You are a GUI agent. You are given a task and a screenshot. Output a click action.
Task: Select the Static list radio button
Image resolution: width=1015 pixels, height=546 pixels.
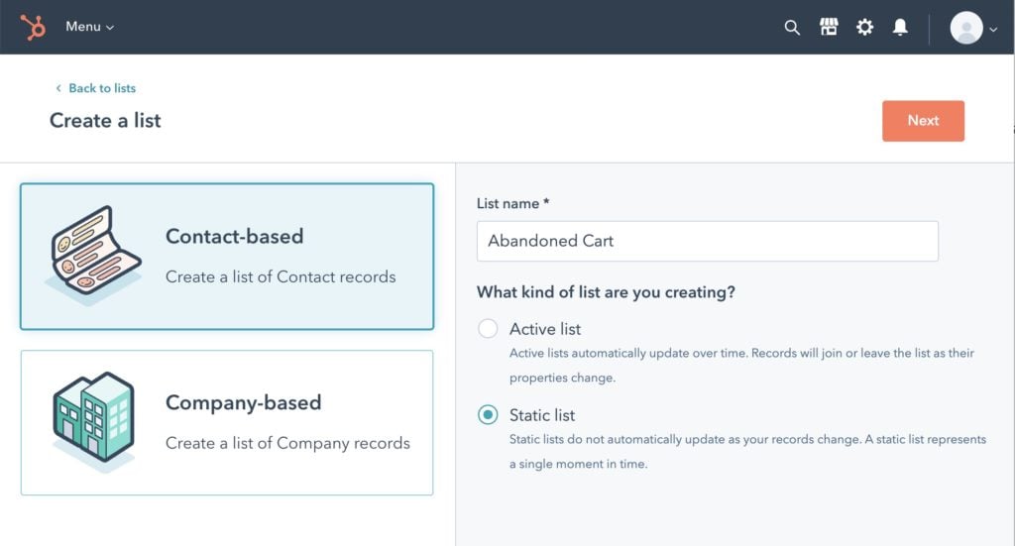click(488, 414)
